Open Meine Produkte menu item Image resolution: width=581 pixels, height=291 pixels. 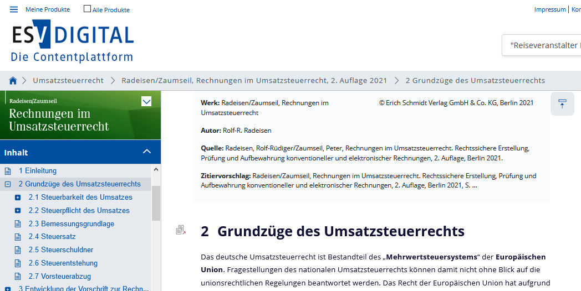pyautogui.click(x=48, y=9)
